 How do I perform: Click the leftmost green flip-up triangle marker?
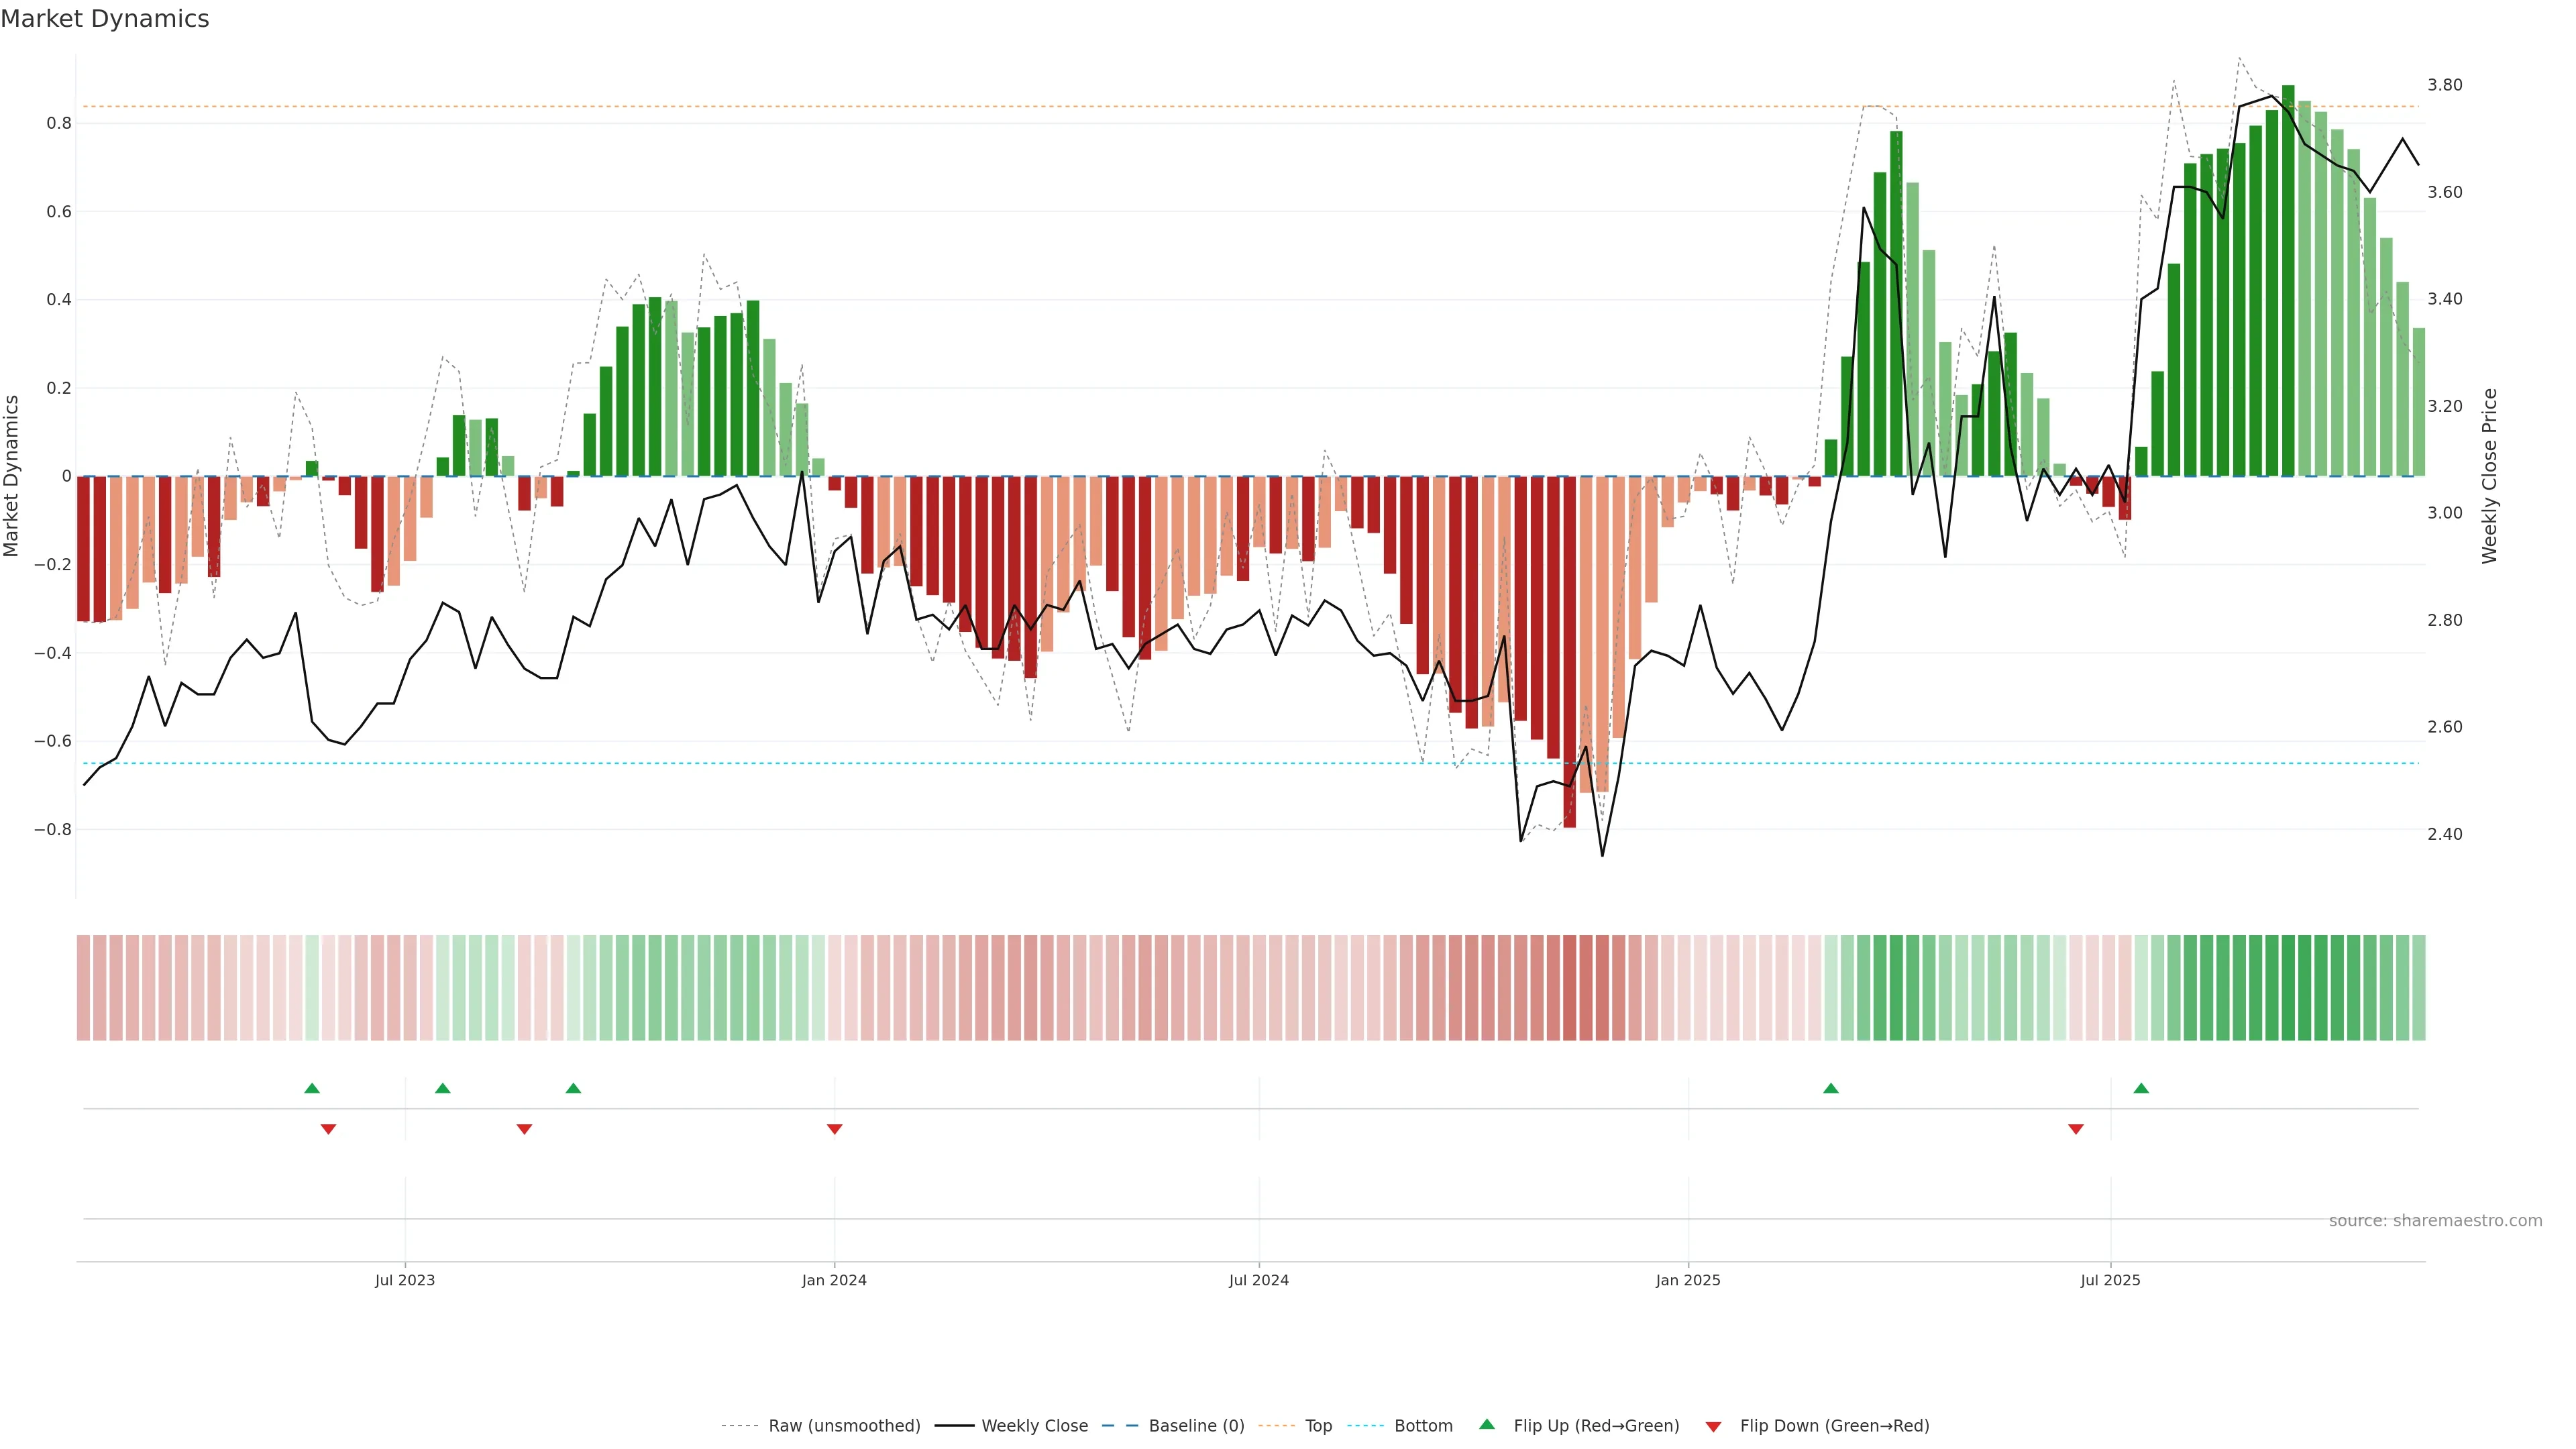[312, 1088]
